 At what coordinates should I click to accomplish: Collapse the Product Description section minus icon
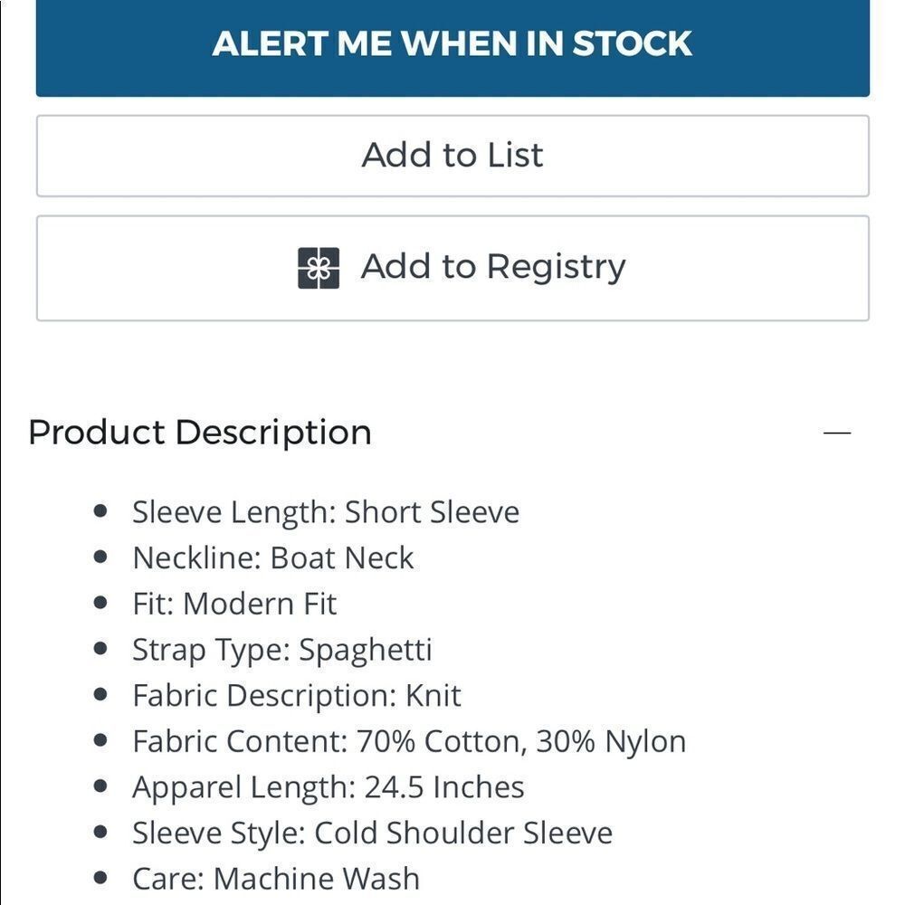coord(837,433)
